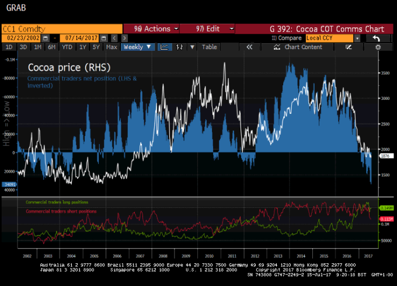Set range to Max
The height and width of the screenshot is (286, 397).
(x=112, y=47)
